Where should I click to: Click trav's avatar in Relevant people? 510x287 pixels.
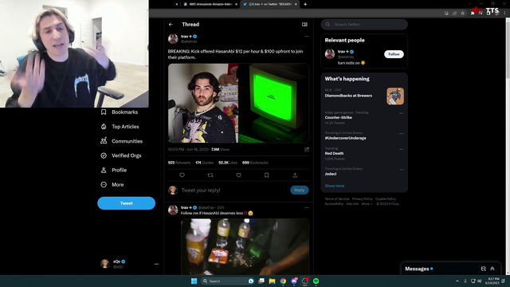point(330,54)
